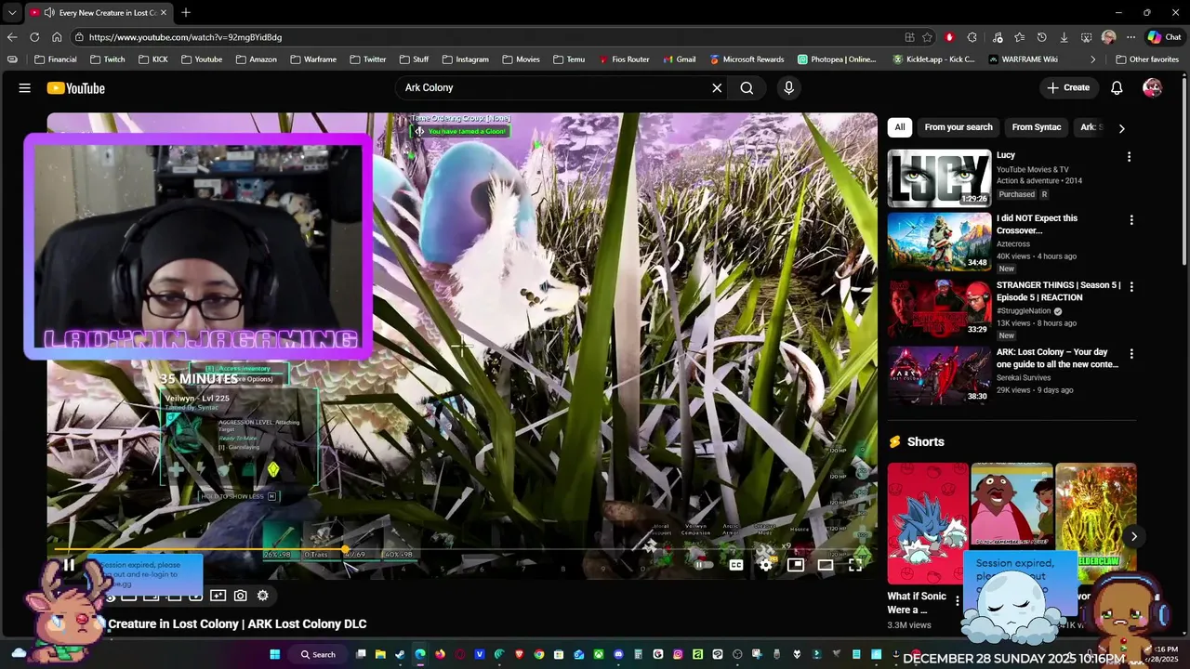Go back in the browser

[12, 37]
